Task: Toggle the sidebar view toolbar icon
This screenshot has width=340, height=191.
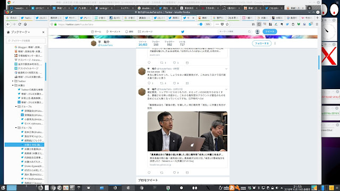Action: tap(259, 24)
